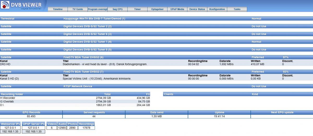313x136 pixels.
Task: Click the Kanal 5 HD (D) channel
Action: click(9, 79)
